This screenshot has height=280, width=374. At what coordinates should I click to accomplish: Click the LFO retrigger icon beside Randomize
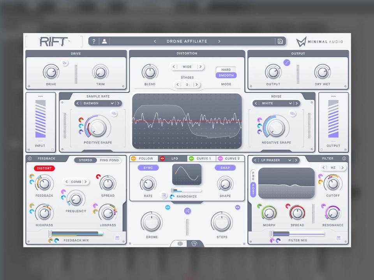pos(164,196)
